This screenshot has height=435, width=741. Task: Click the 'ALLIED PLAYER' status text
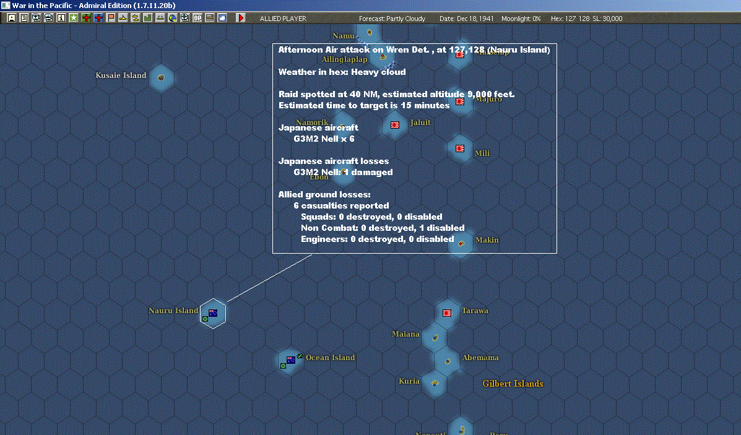[283, 19]
